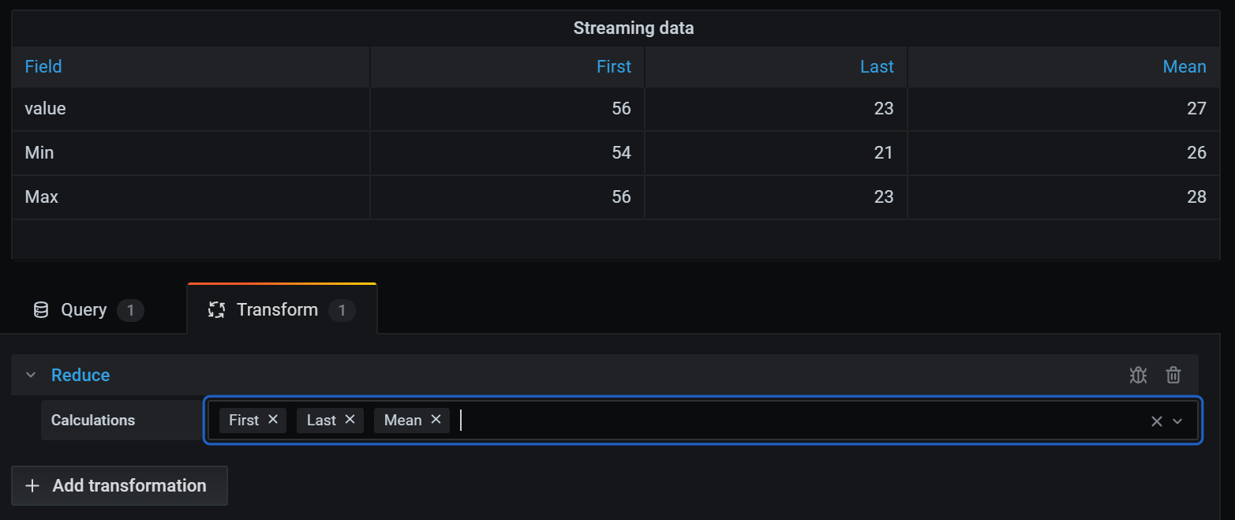Viewport: 1235px width, 520px height.
Task: Select the Transform tab
Action: (277, 310)
